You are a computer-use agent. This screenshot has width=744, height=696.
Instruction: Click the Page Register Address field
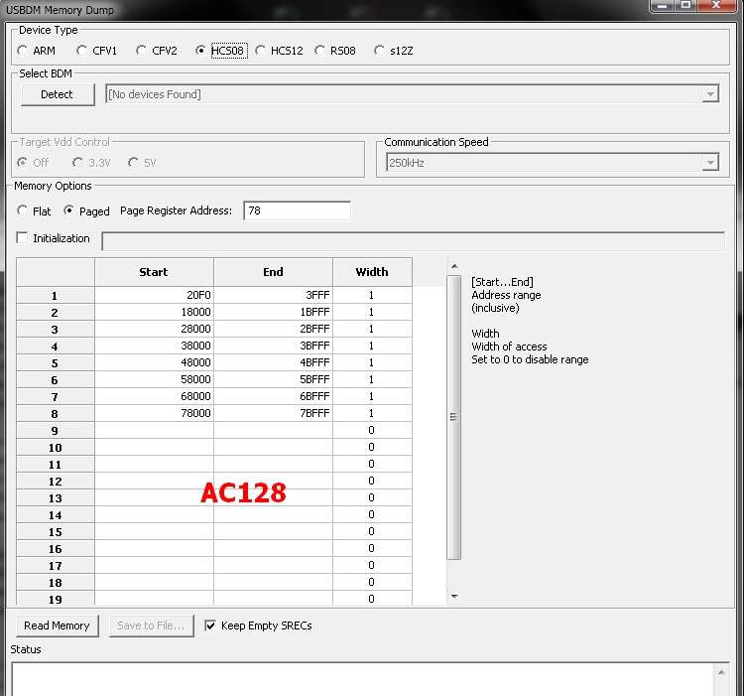pos(297,211)
